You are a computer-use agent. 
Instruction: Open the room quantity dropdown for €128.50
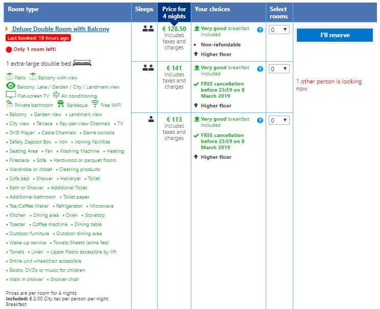[278, 30]
